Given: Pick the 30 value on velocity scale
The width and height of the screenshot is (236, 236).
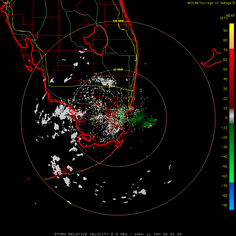Looking at the screenshot, I should (x=225, y=89).
